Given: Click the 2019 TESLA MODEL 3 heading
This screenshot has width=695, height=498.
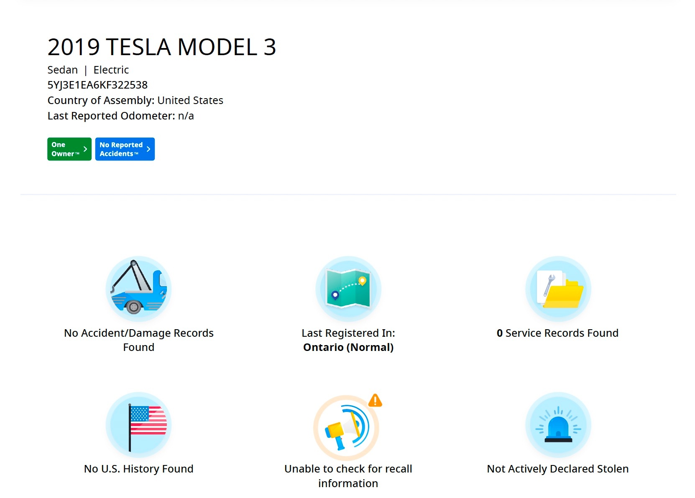Looking at the screenshot, I should (162, 47).
